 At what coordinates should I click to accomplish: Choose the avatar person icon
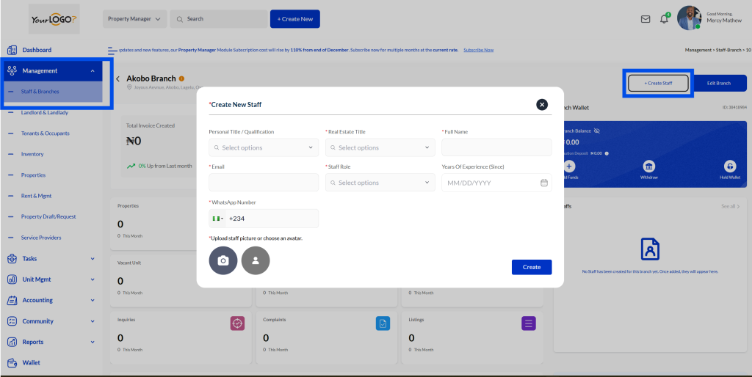256,260
